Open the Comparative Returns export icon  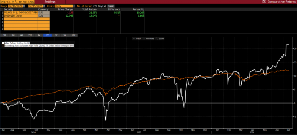[264, 2]
